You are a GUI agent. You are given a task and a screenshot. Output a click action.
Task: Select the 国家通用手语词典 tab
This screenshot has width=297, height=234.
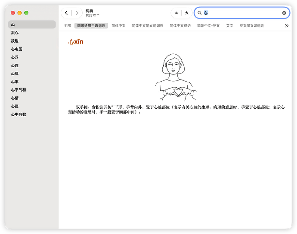point(91,25)
